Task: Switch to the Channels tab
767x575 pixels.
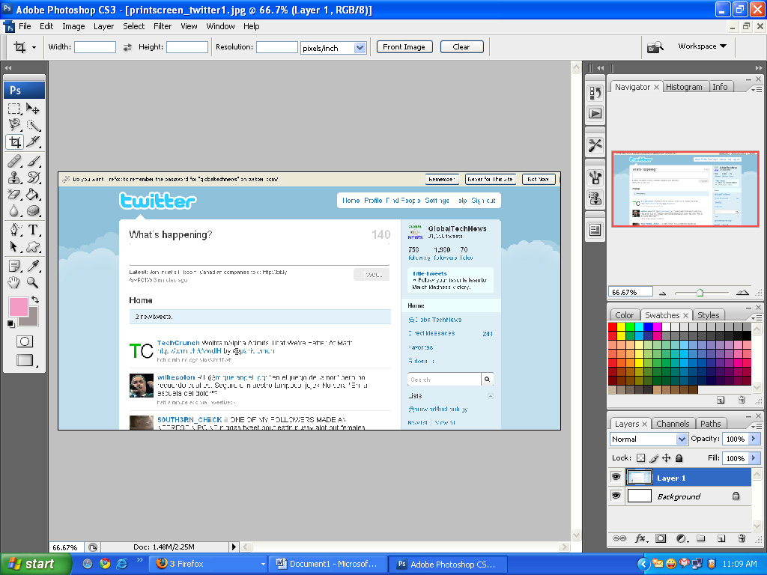Action: pos(673,423)
